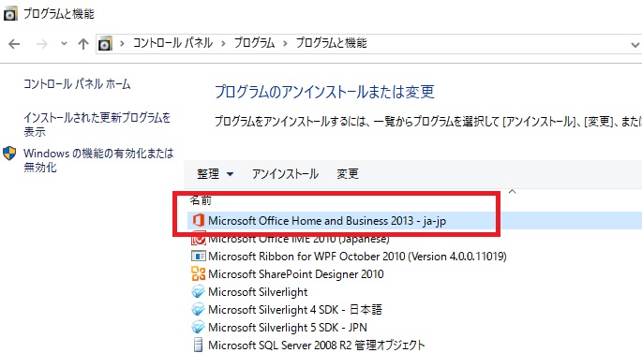Click the SharePoint Designer 2010 icon

point(198,273)
